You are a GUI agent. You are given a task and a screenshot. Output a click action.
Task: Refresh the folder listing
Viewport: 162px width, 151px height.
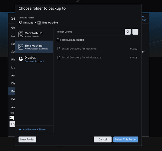coord(128,32)
